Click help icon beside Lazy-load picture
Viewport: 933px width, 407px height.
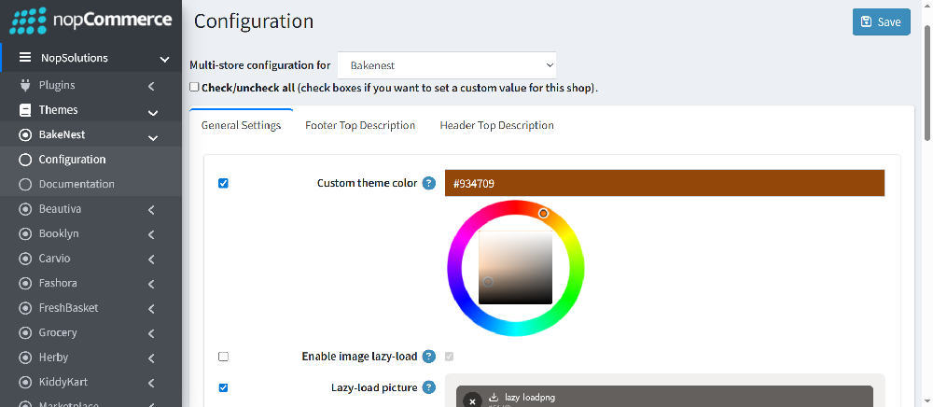pos(429,387)
